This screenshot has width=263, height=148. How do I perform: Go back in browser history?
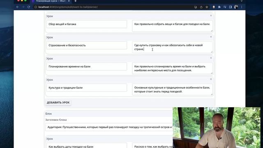(x=18, y=7)
